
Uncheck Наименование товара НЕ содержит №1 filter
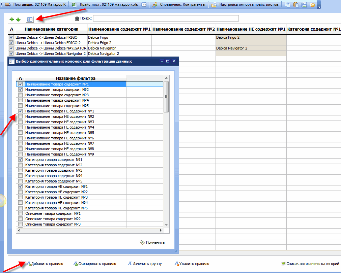click(21, 111)
